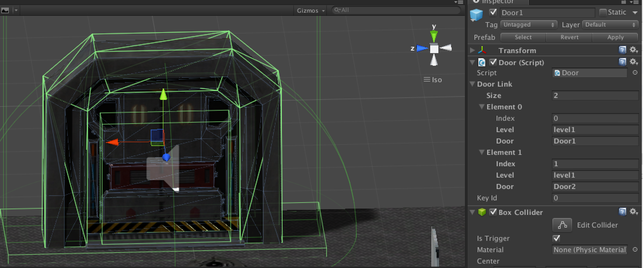Expand the Transform component foldout
Viewport: 643px width, 268px height.
[x=472, y=50]
